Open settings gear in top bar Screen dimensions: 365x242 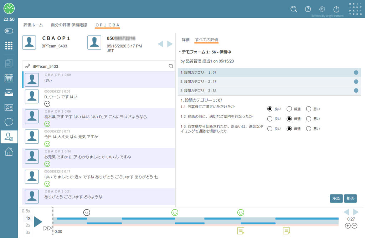point(322,9)
